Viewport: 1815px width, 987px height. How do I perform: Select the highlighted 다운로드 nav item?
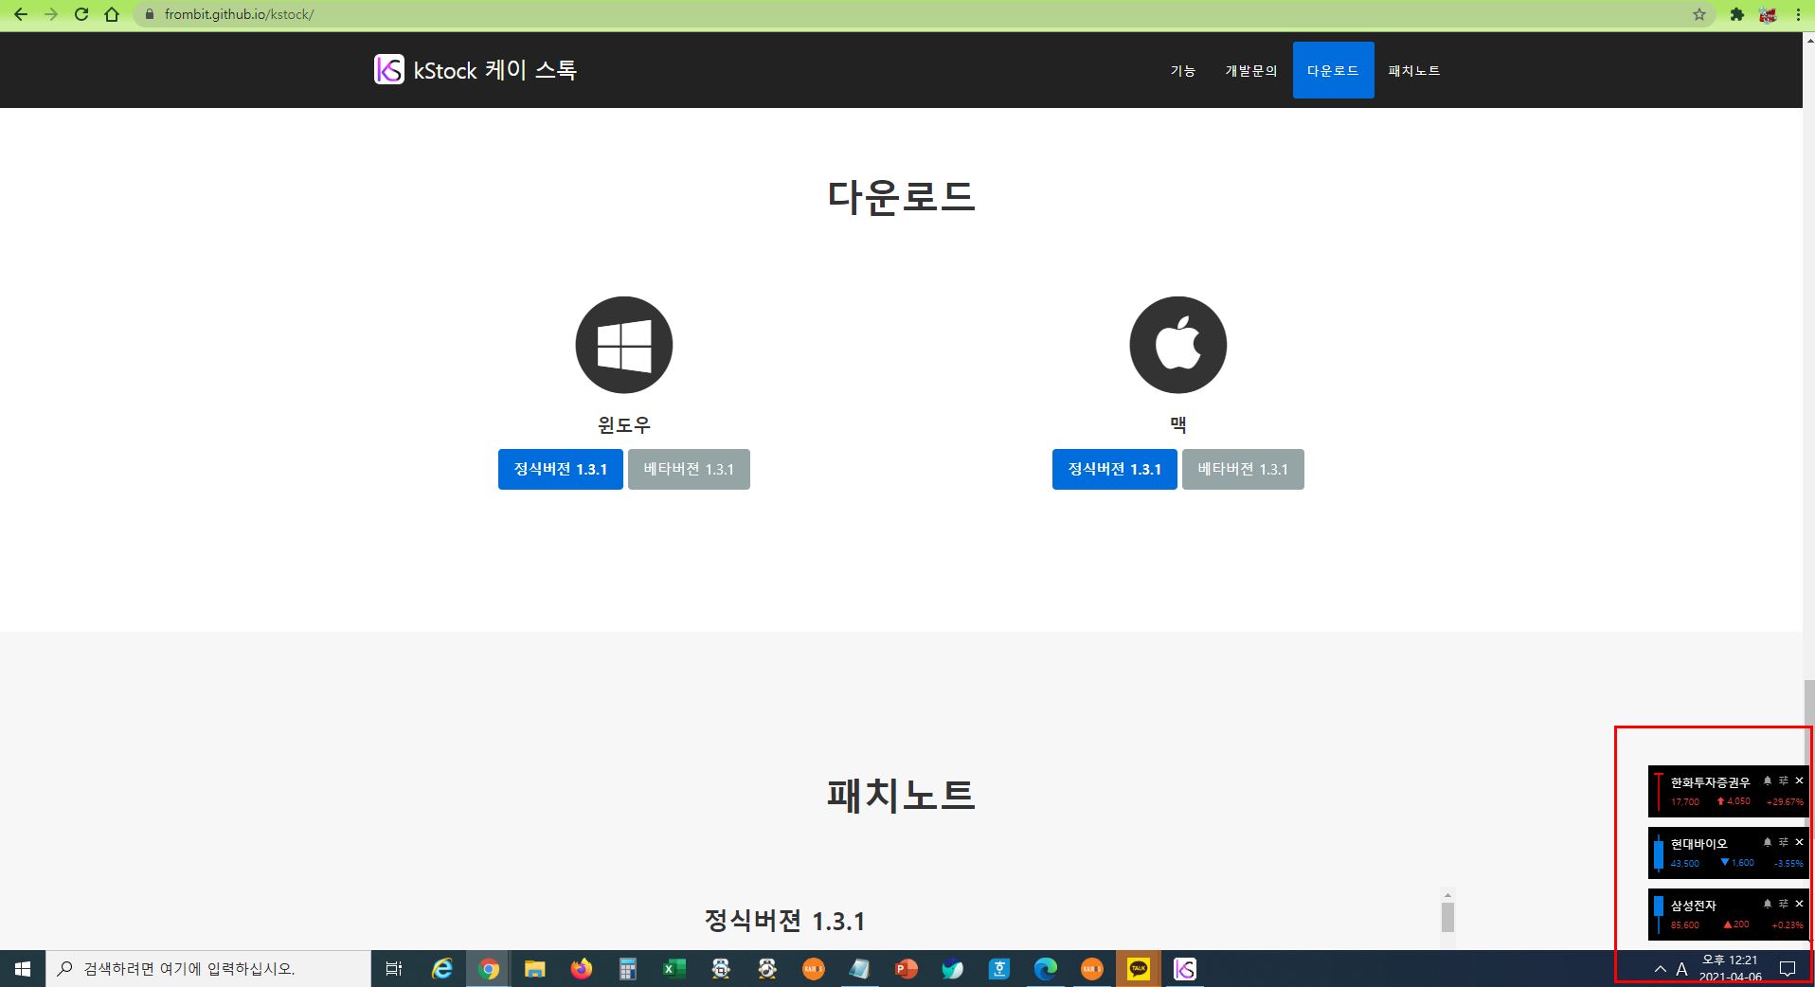tap(1333, 70)
